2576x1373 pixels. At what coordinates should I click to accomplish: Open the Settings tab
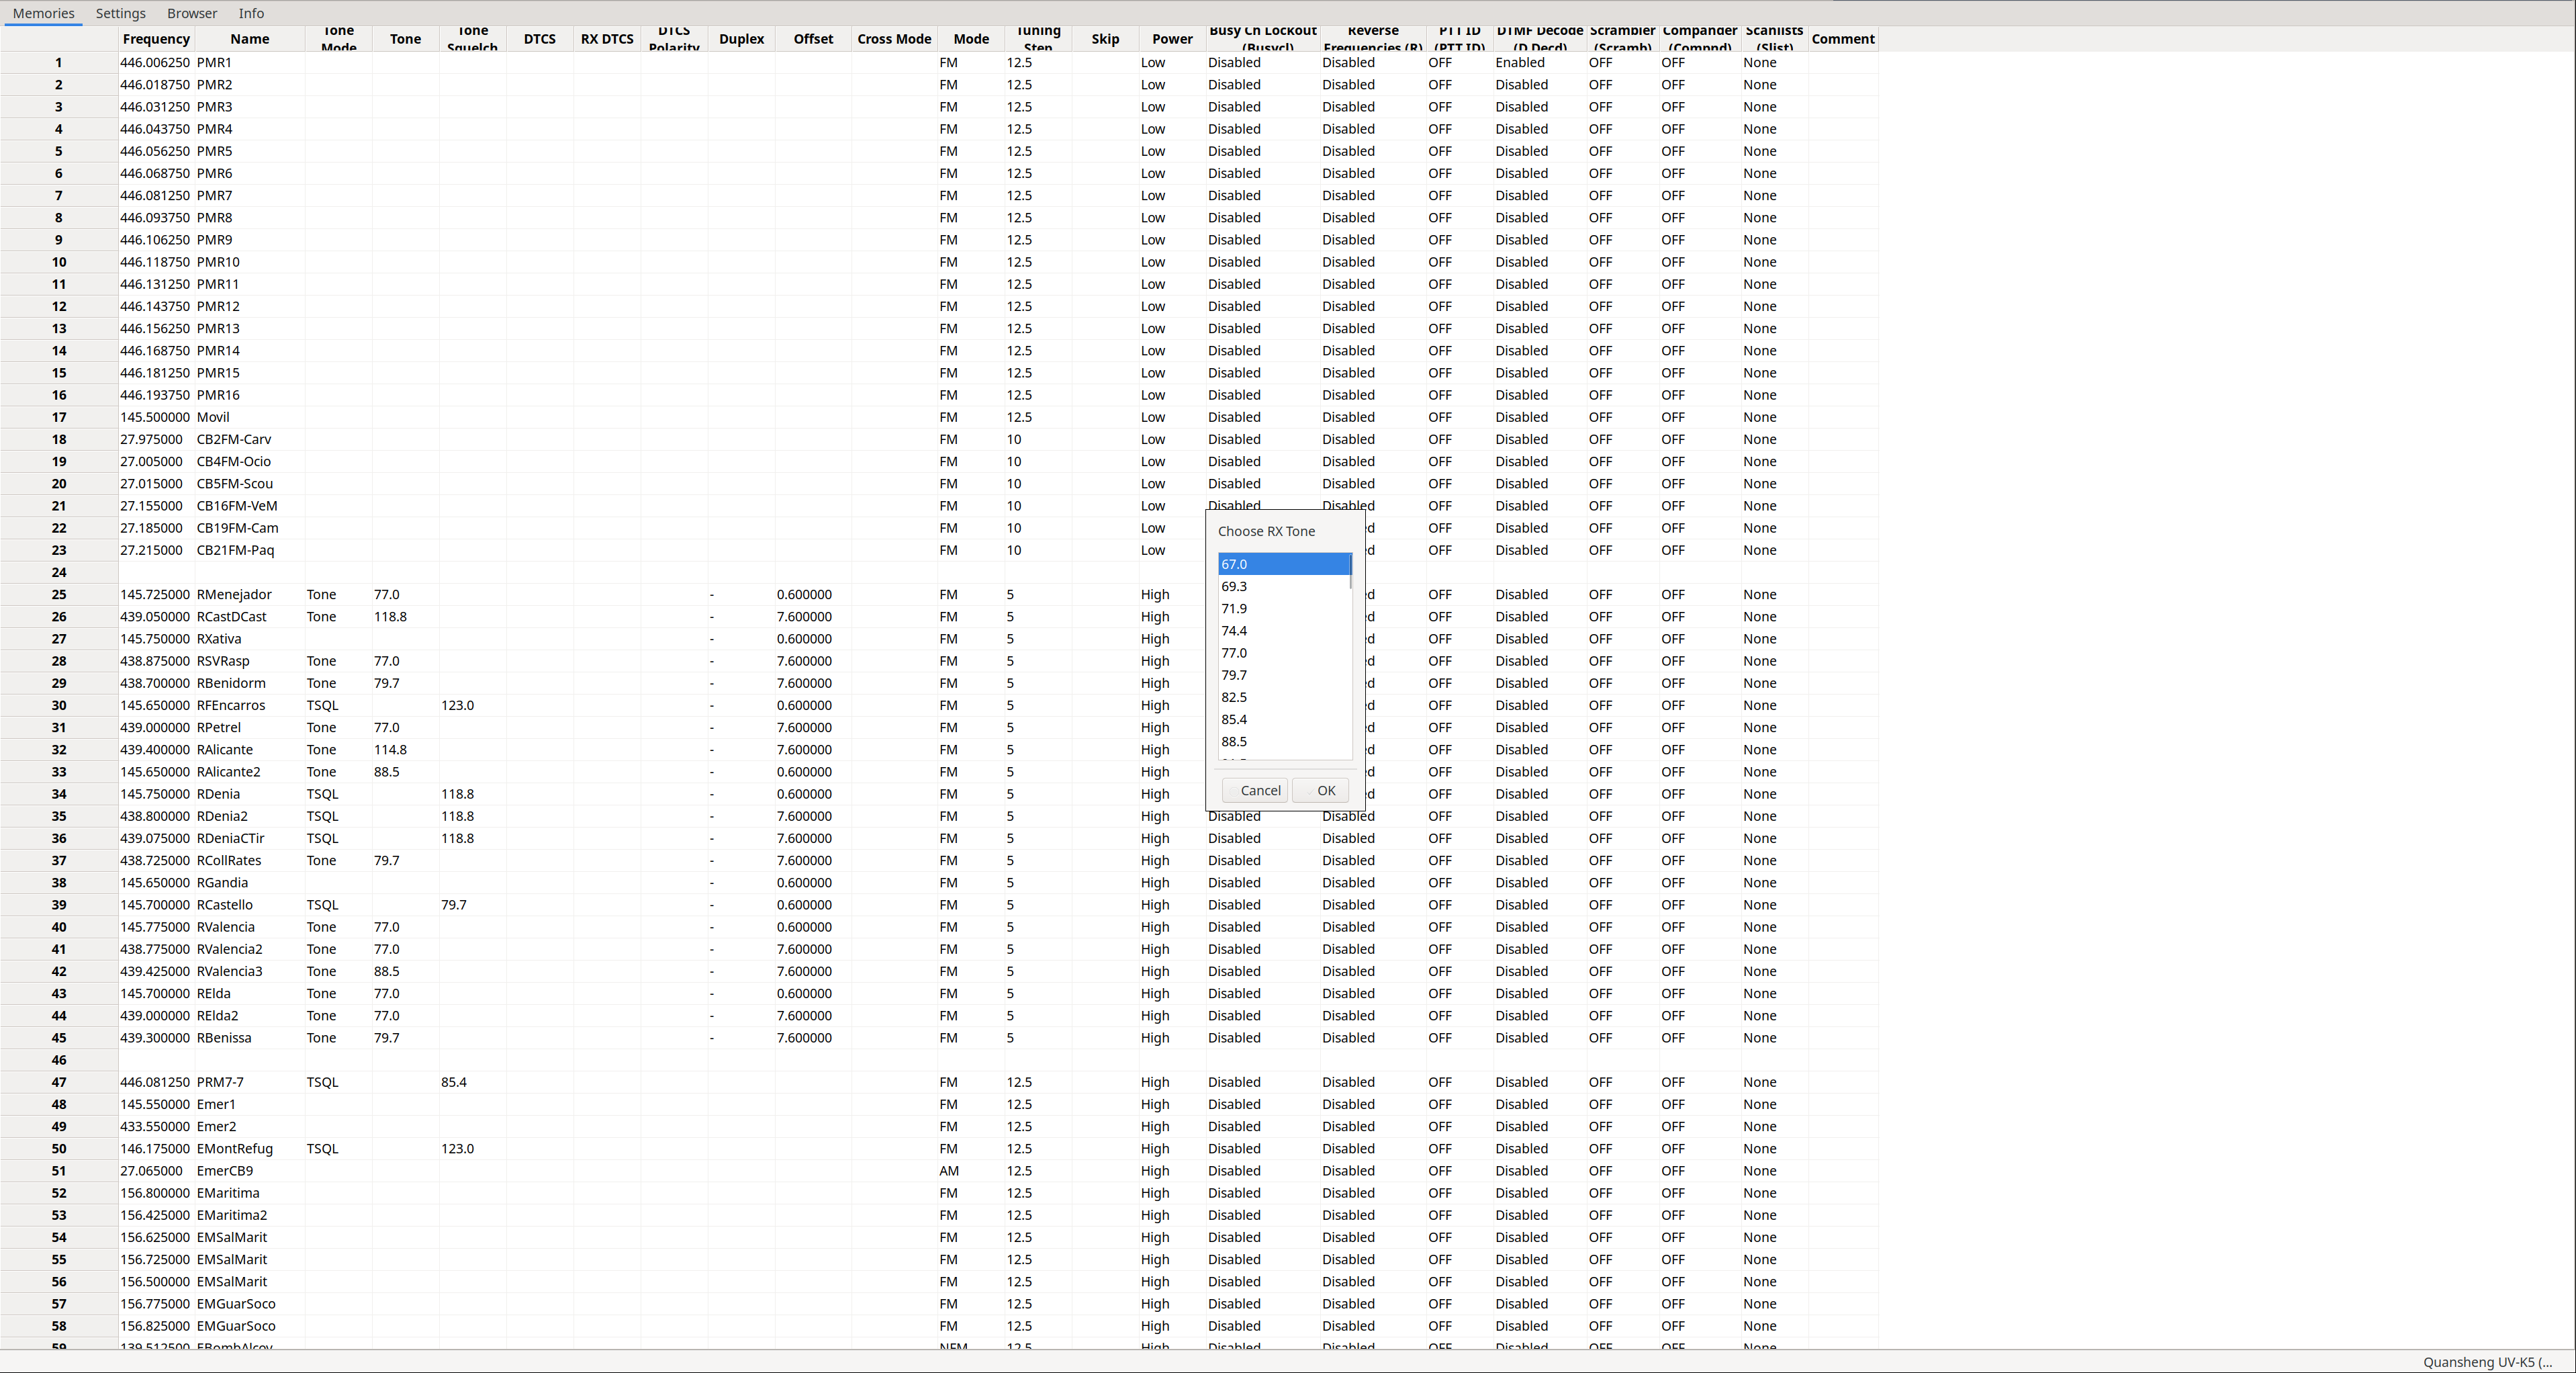click(x=120, y=13)
